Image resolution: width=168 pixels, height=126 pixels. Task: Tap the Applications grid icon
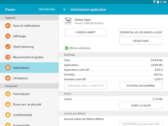(x=8, y=68)
